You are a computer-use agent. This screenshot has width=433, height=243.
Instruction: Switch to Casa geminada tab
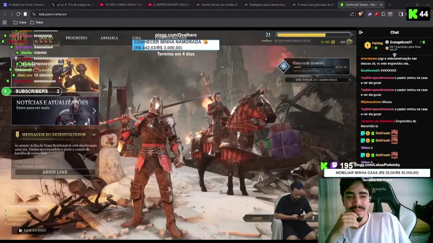(314, 5)
